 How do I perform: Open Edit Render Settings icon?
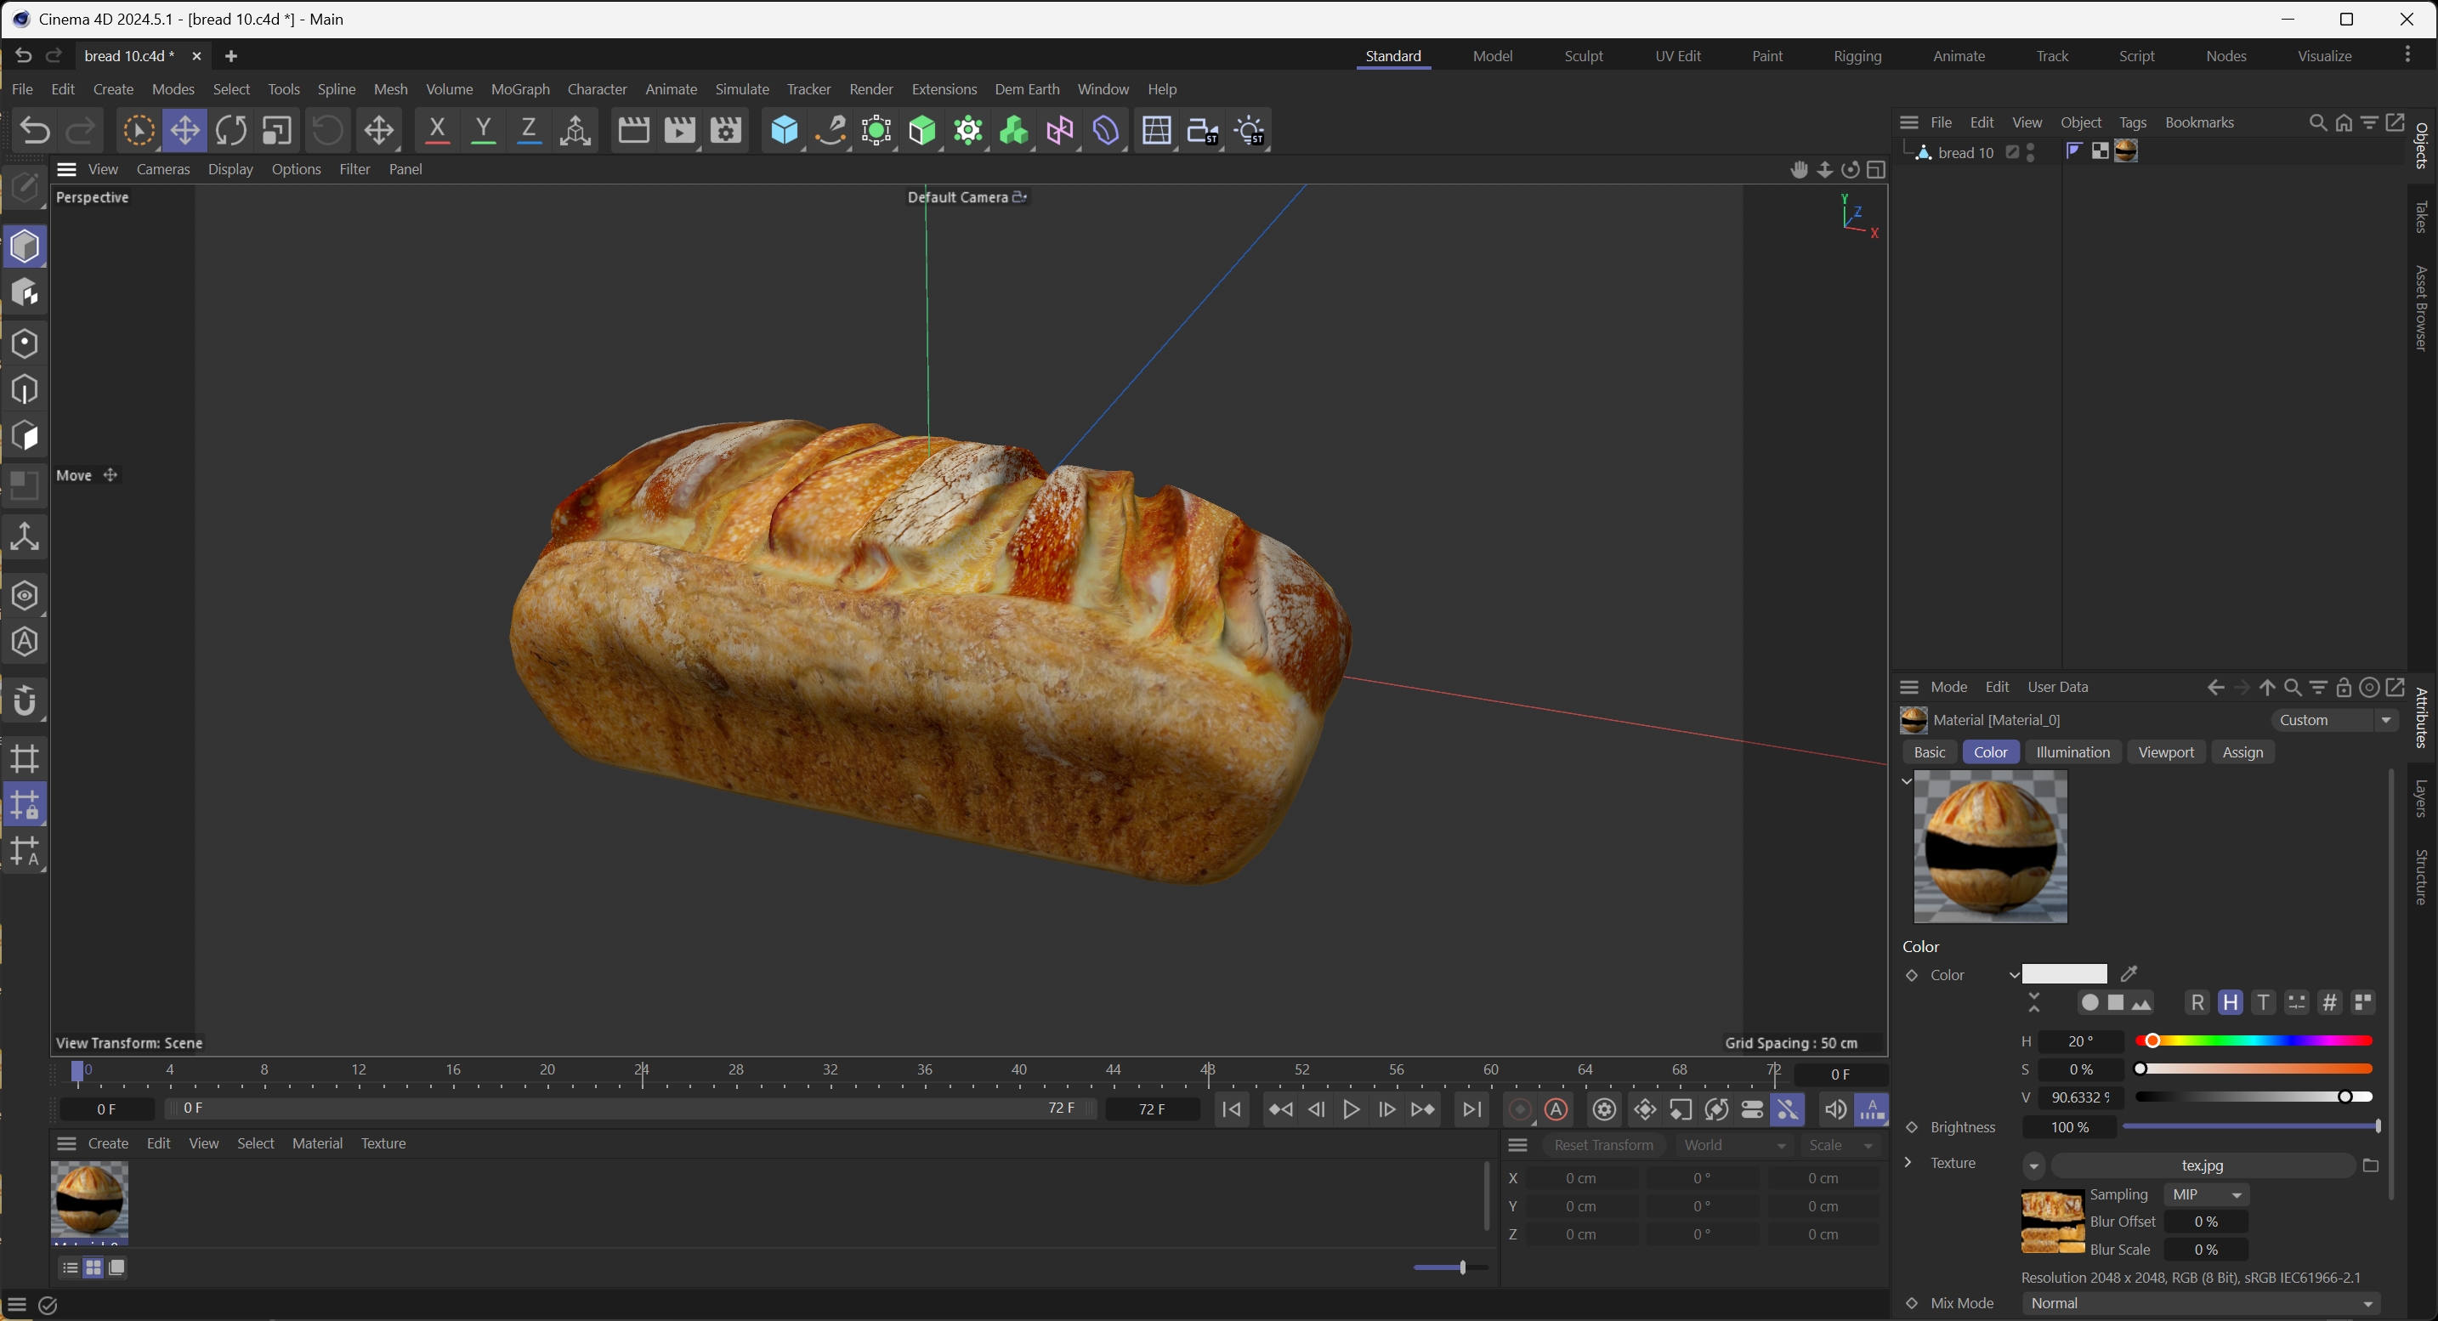tap(726, 131)
